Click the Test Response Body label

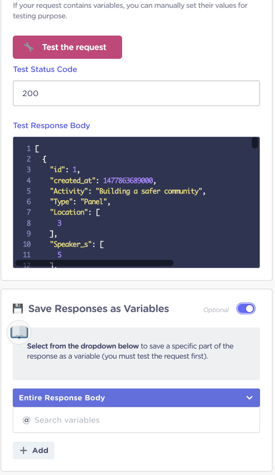pos(51,126)
